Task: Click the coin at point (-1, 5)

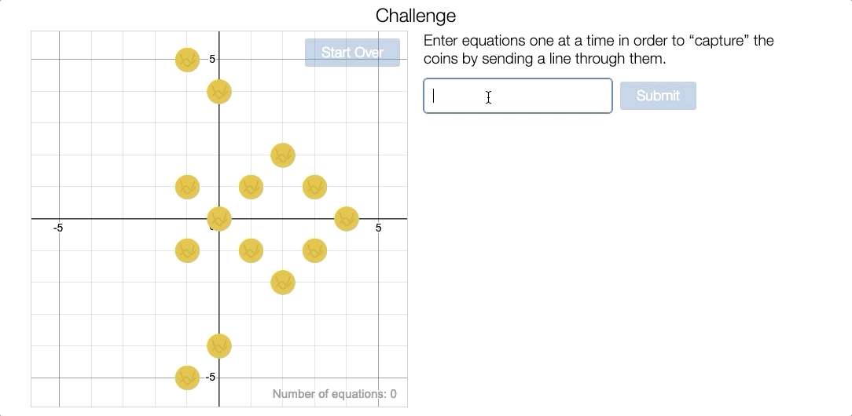Action: click(188, 60)
